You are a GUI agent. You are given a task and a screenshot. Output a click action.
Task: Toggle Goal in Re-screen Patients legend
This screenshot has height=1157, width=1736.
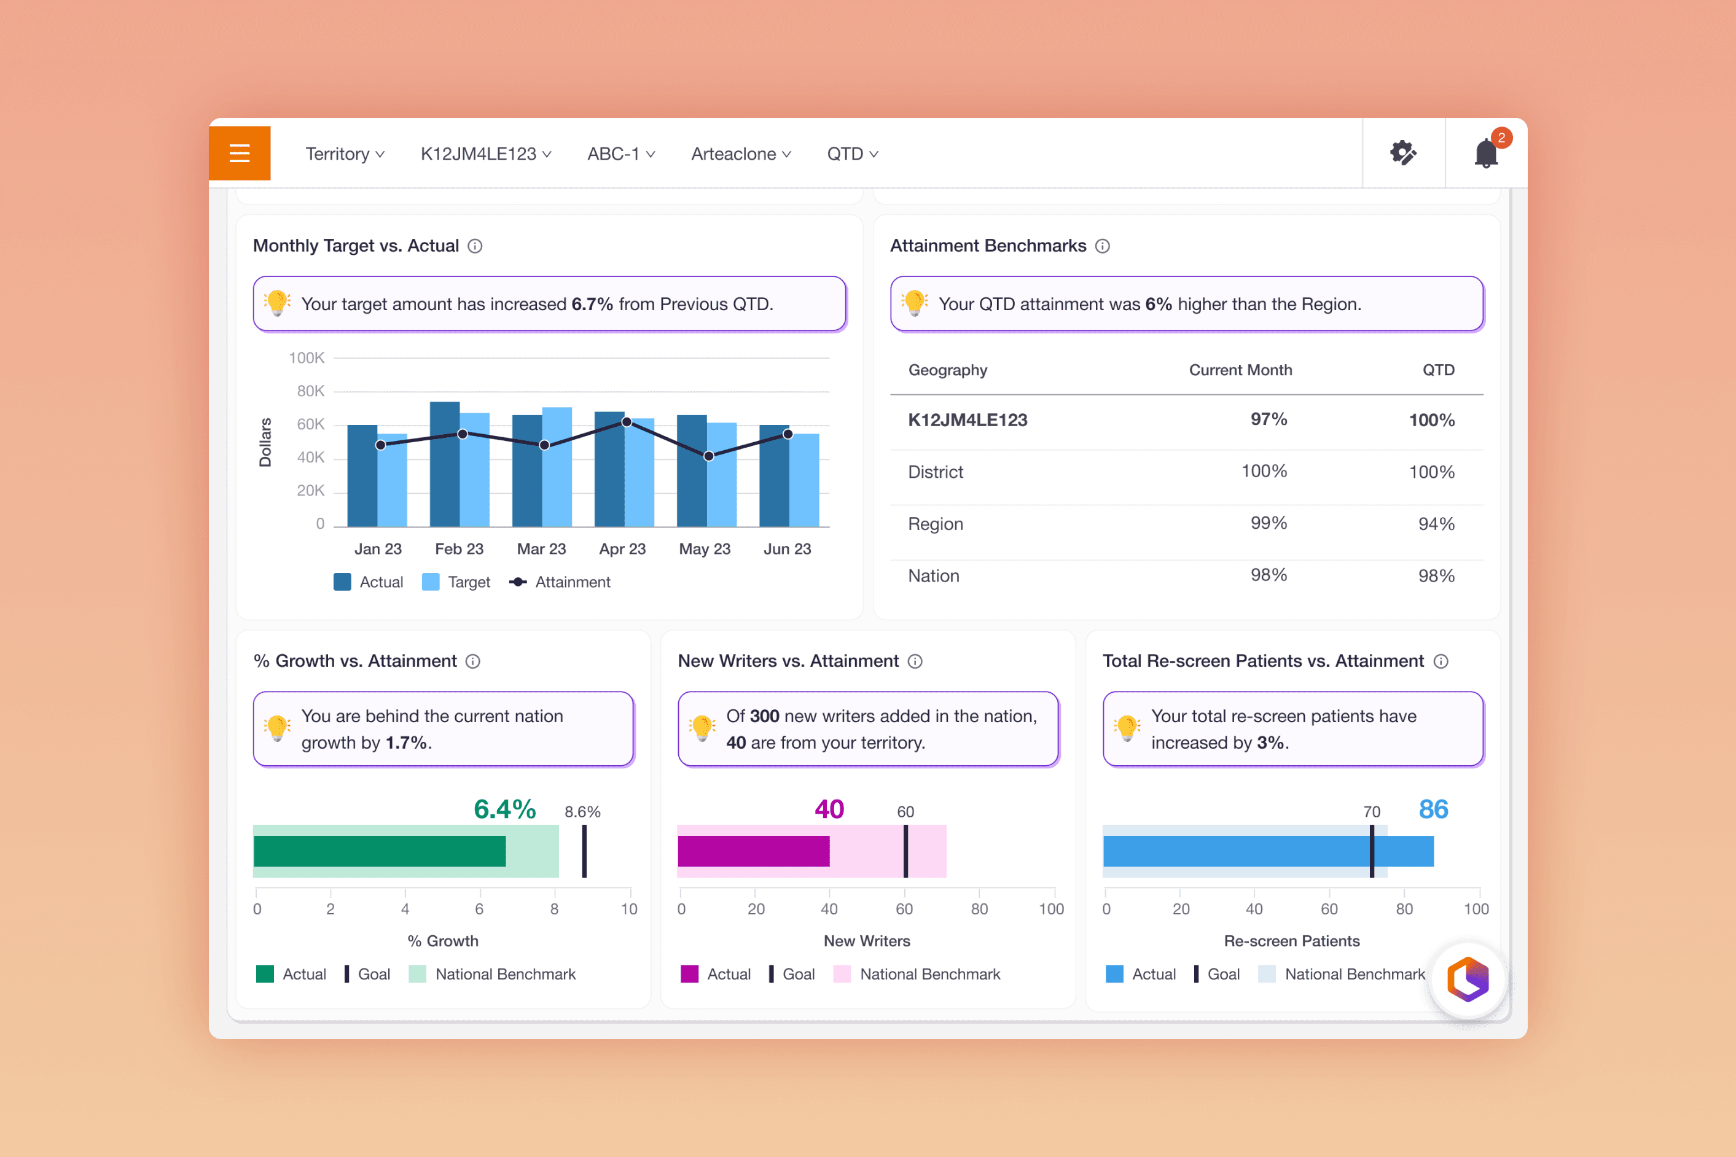coord(1216,975)
